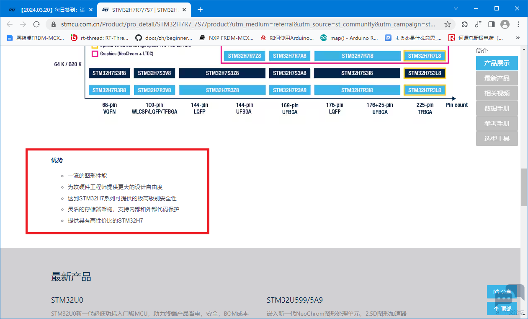528x319 pixels.
Task: Select the 参考手册 sidebar button
Action: [x=497, y=124]
